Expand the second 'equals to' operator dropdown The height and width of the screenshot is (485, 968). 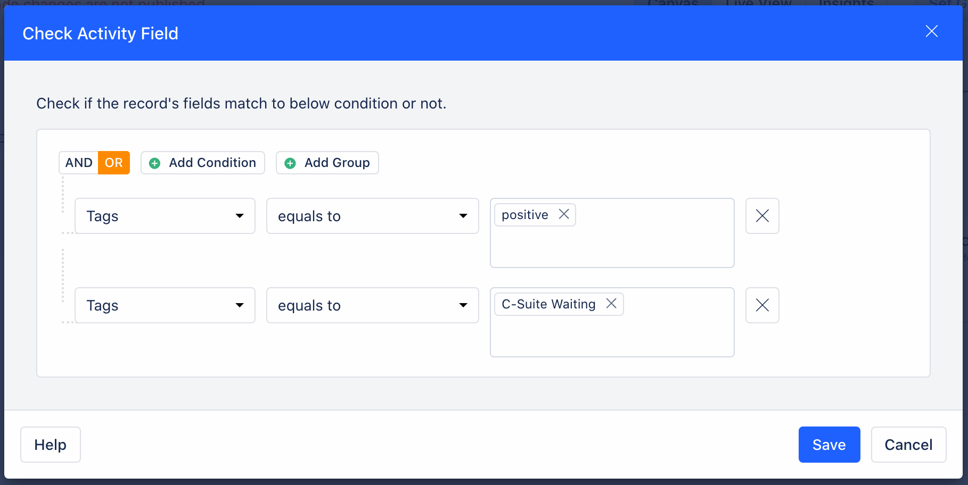point(373,305)
